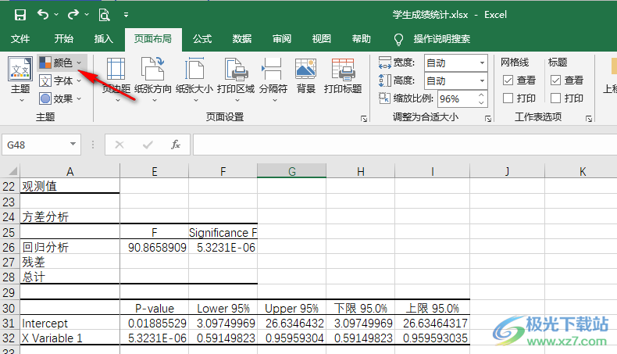The image size is (617, 354).
Task: Open the undo history dropdown arrow
Action: [x=56, y=15]
